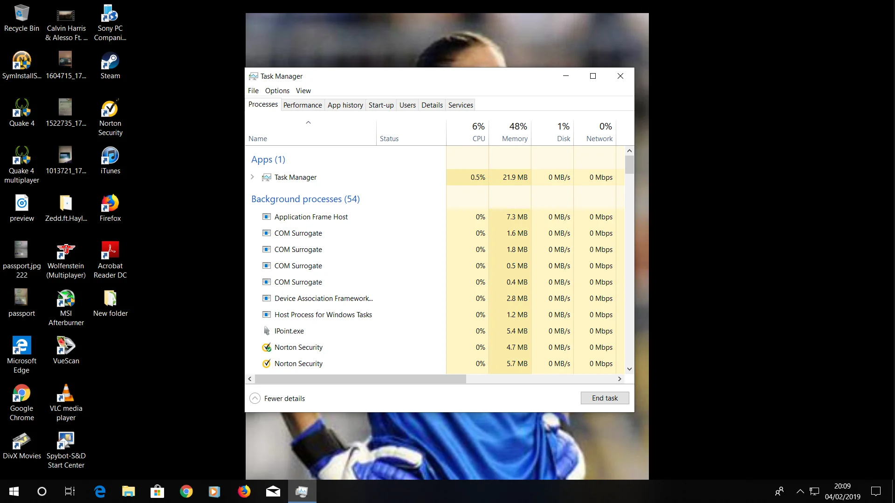The image size is (895, 503).
Task: Click the vertical scrollbar down arrow
Action: 629,369
